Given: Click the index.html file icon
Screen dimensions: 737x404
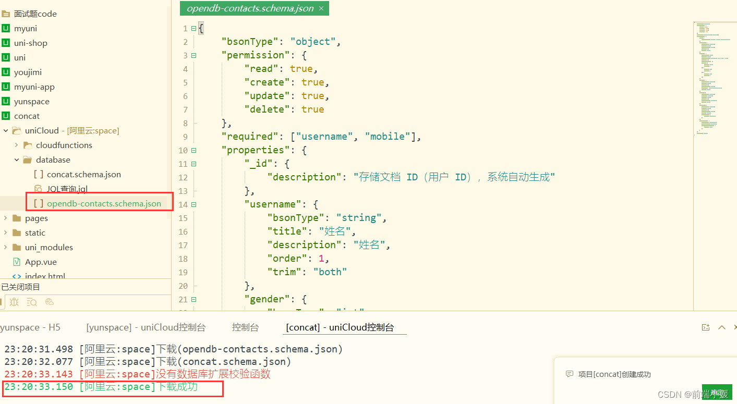Looking at the screenshot, I should click(x=17, y=276).
